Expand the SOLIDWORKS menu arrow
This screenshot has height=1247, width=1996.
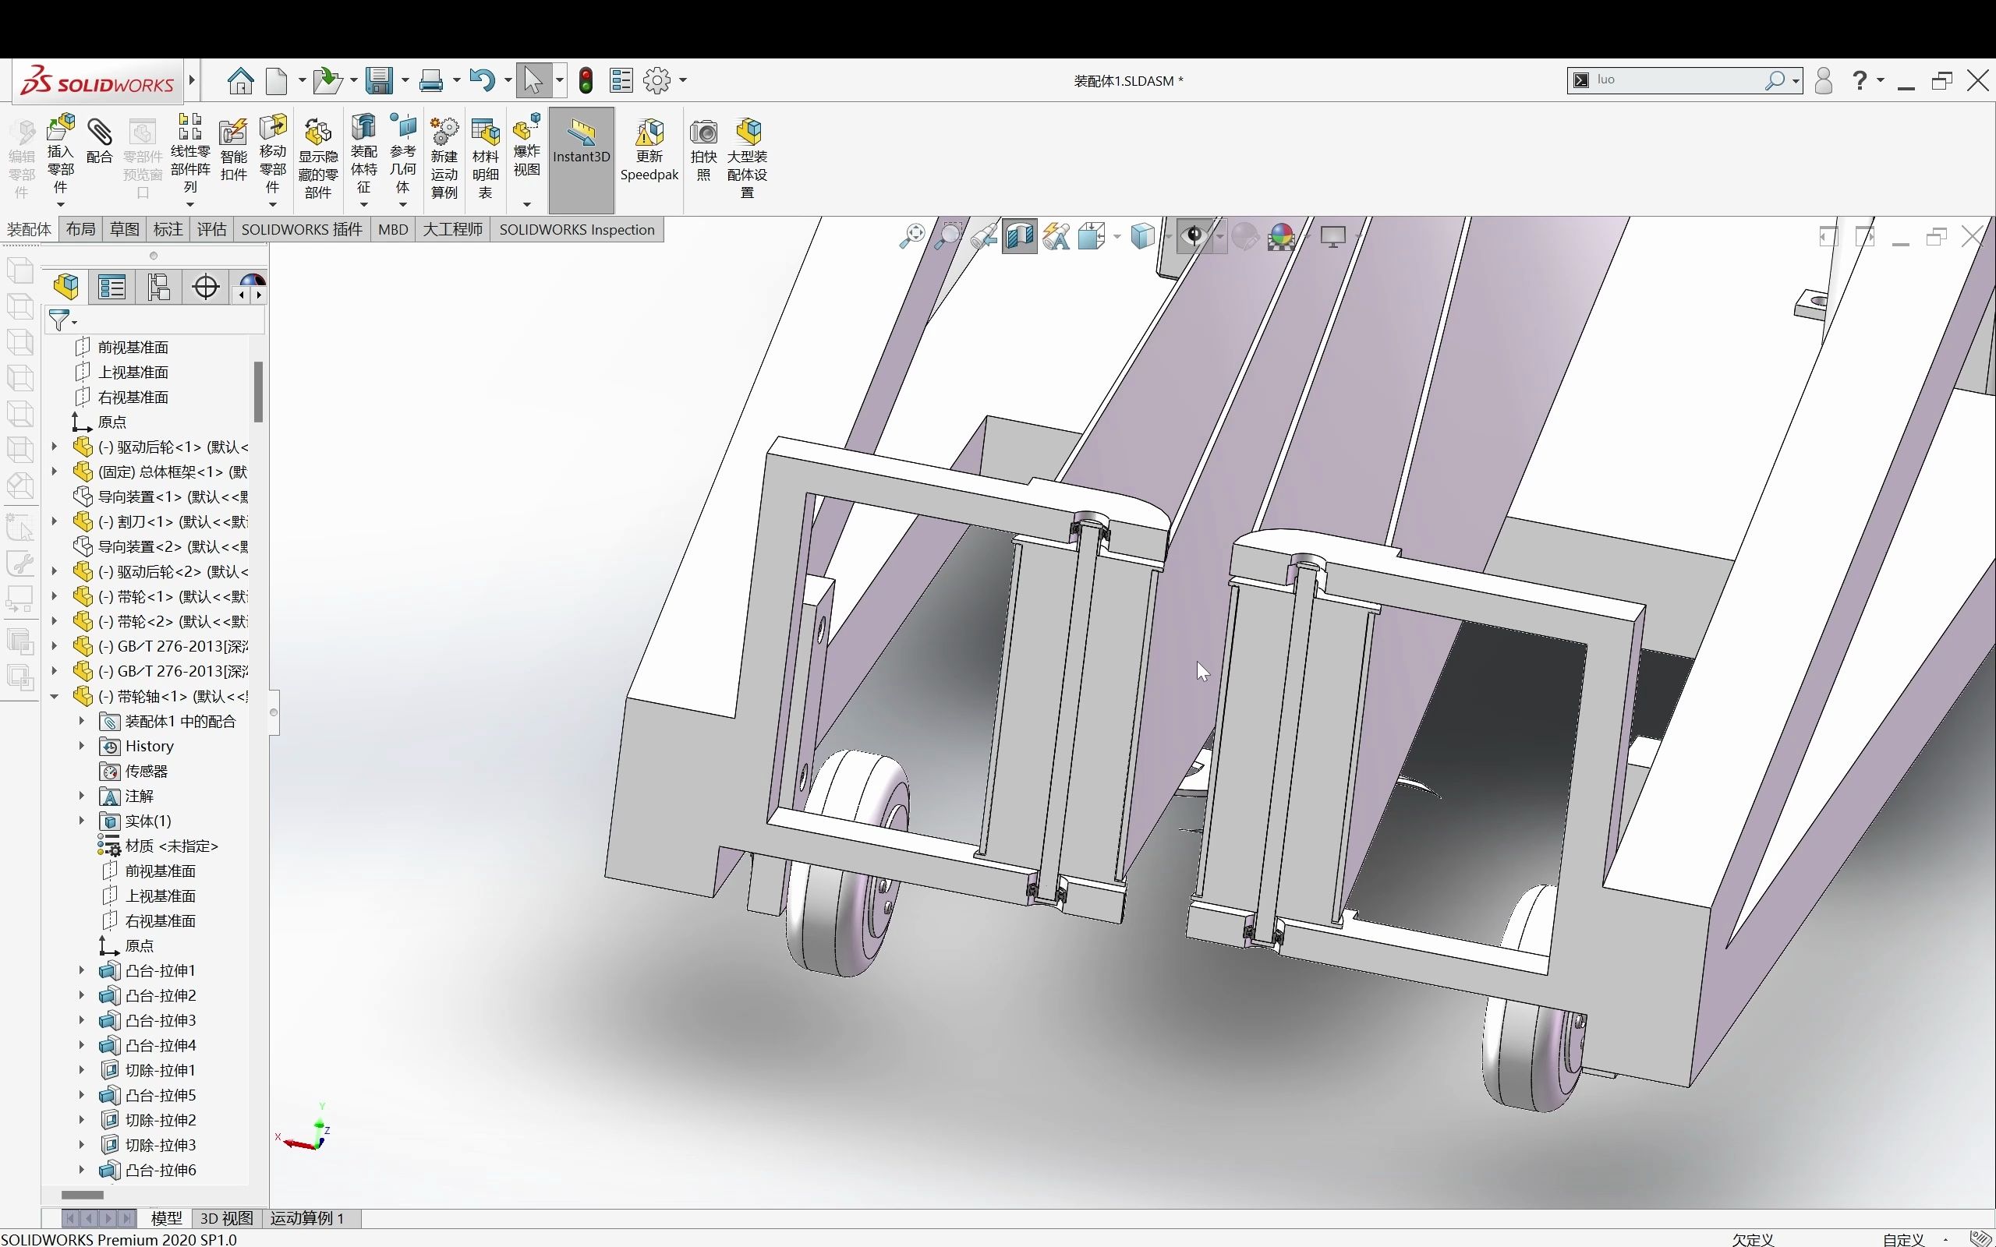[x=191, y=81]
